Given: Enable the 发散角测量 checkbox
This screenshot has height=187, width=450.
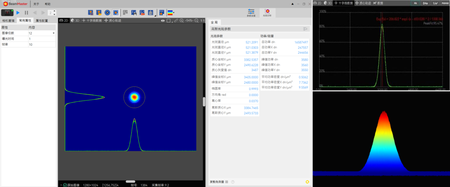Looking at the screenshot, I should click(x=226, y=182).
